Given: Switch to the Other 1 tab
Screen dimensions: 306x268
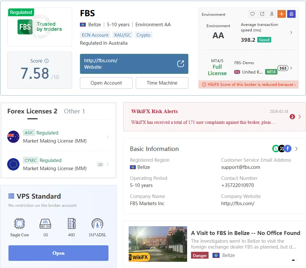Looking at the screenshot, I should click(x=74, y=111).
